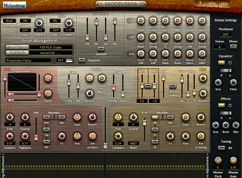
Task: Click the Pick Rand knob
Action: coord(48,94)
